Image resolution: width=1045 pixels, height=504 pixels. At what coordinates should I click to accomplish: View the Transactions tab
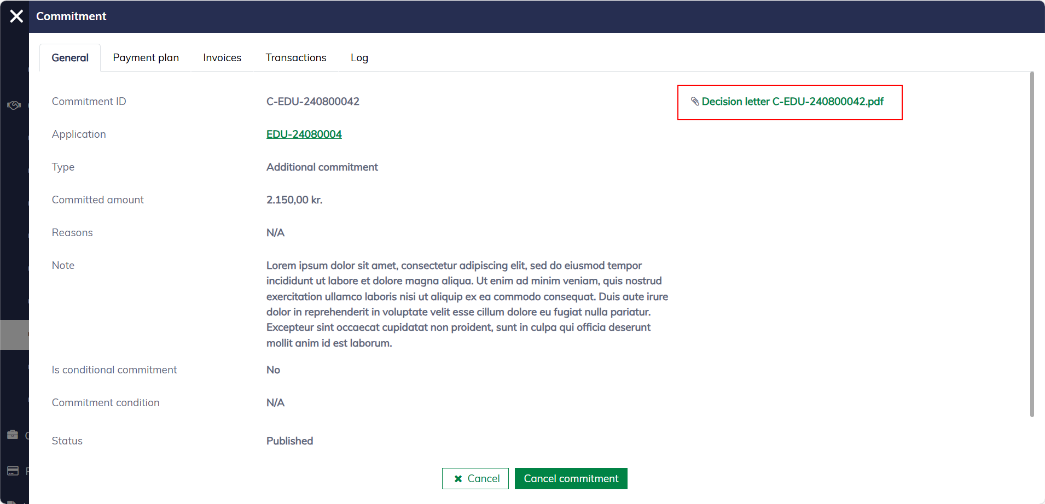tap(295, 58)
